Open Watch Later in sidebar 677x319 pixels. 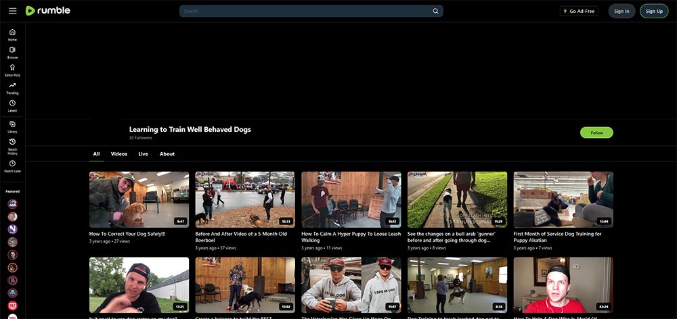pos(12,166)
